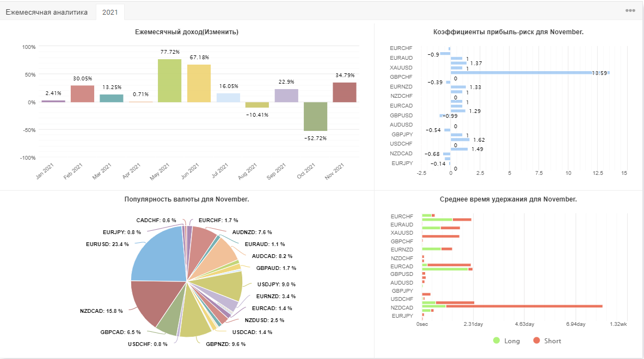This screenshot has height=359, width=644.
Task: Click the 1.62 profit-risk value label
Action: click(x=479, y=140)
